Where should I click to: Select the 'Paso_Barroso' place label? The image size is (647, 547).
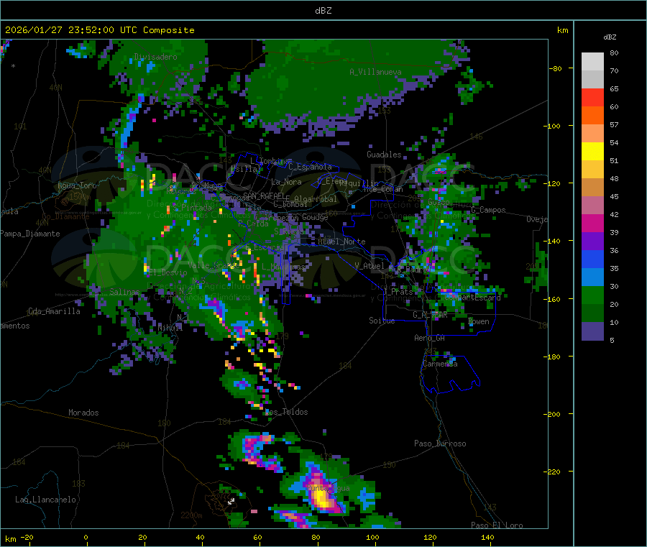point(440,444)
